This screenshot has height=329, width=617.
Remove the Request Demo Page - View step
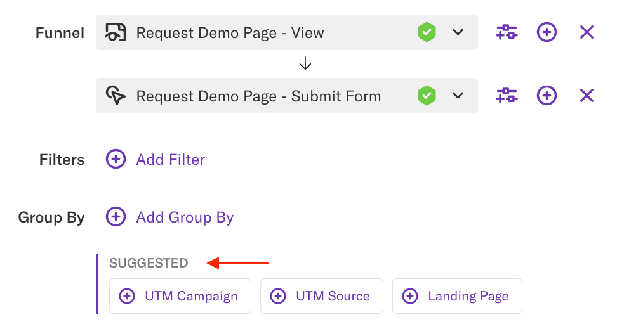tap(587, 32)
